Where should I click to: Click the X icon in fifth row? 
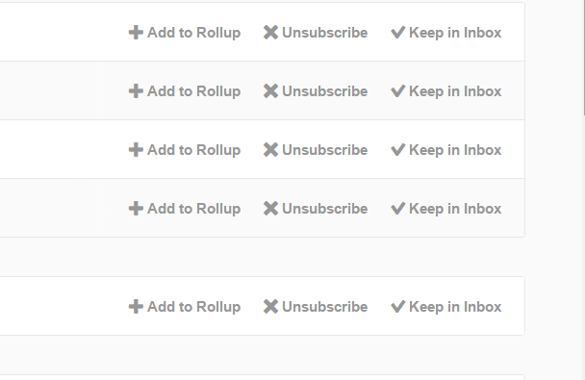pyautogui.click(x=270, y=307)
